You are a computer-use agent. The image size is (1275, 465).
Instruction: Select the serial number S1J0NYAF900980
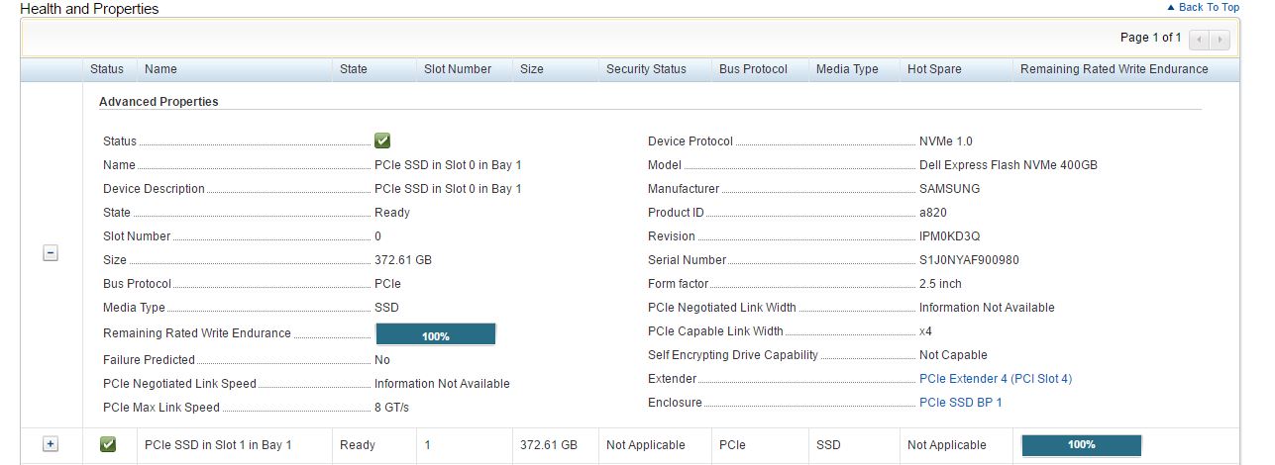point(969,260)
